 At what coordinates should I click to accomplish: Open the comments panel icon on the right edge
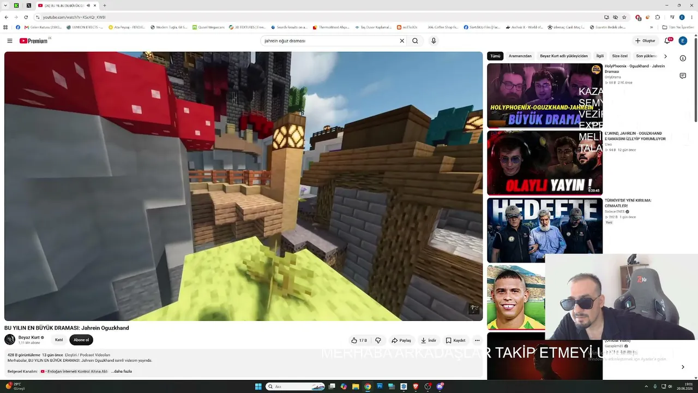[683, 76]
